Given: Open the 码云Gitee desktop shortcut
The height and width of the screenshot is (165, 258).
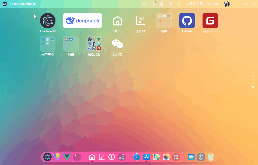Looking at the screenshot, I should coord(210,21).
